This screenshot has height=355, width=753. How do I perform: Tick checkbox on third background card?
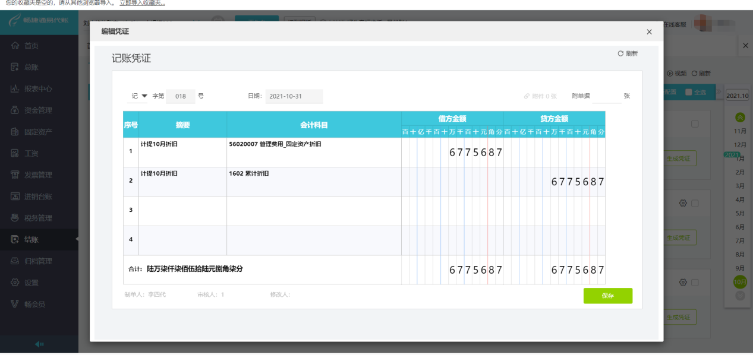click(x=695, y=282)
